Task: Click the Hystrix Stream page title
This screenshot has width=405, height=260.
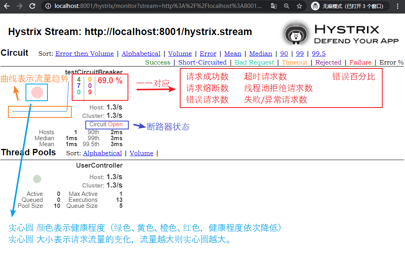Action: 130,32
